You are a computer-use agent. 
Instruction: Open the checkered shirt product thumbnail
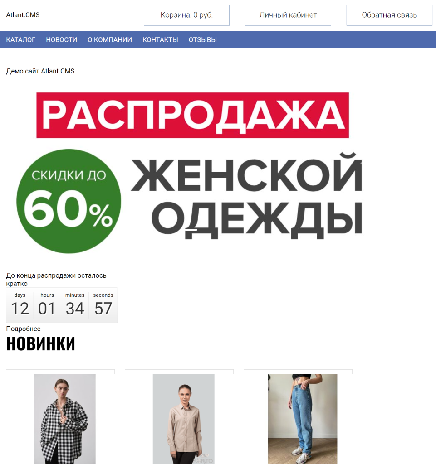(x=65, y=419)
